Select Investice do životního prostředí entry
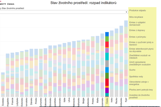Viewport: 161px width, 107px height. coord(139,96)
